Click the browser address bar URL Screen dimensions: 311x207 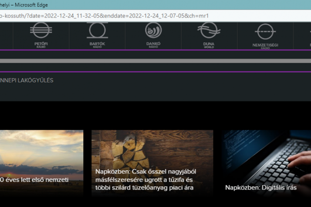tap(104, 16)
